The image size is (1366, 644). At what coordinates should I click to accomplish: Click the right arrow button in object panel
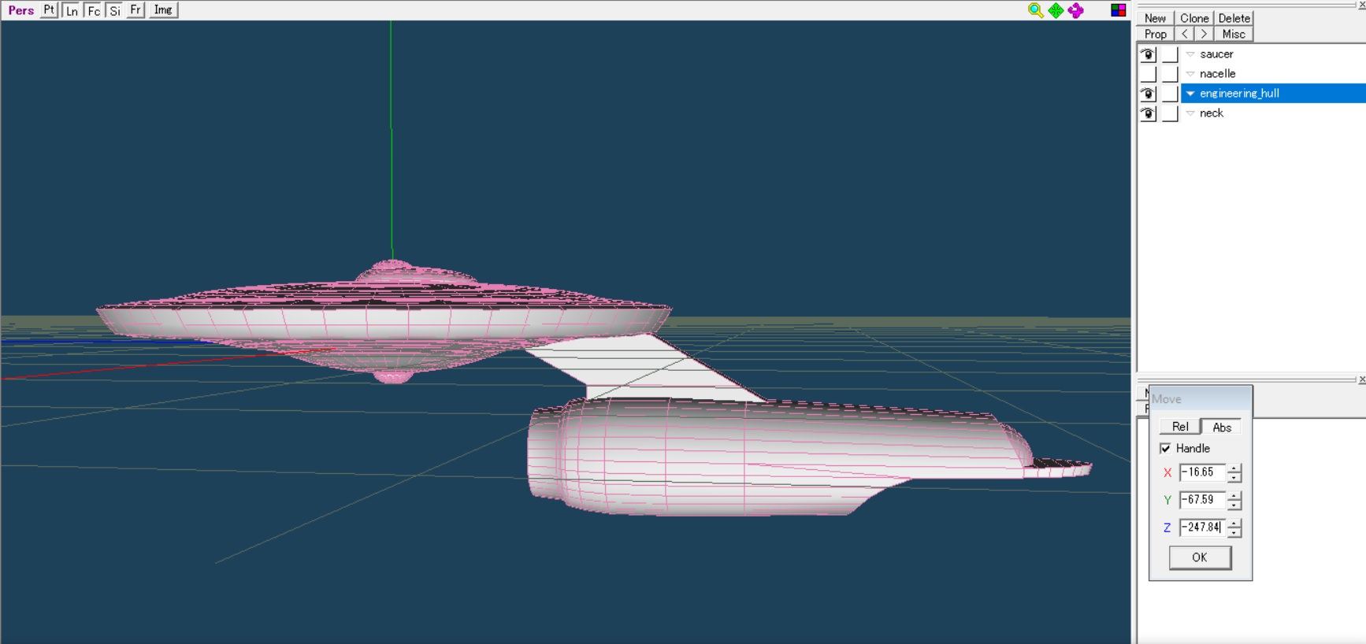tap(1204, 34)
